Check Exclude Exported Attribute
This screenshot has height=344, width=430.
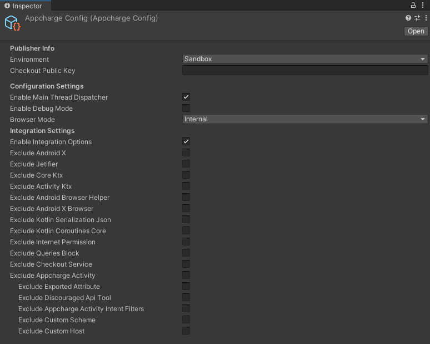click(186, 286)
